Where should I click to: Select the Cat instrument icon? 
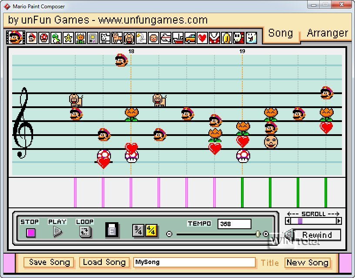click(x=117, y=38)
